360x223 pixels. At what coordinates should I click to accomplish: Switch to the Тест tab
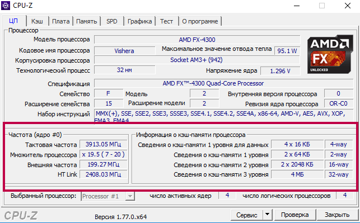(167, 21)
